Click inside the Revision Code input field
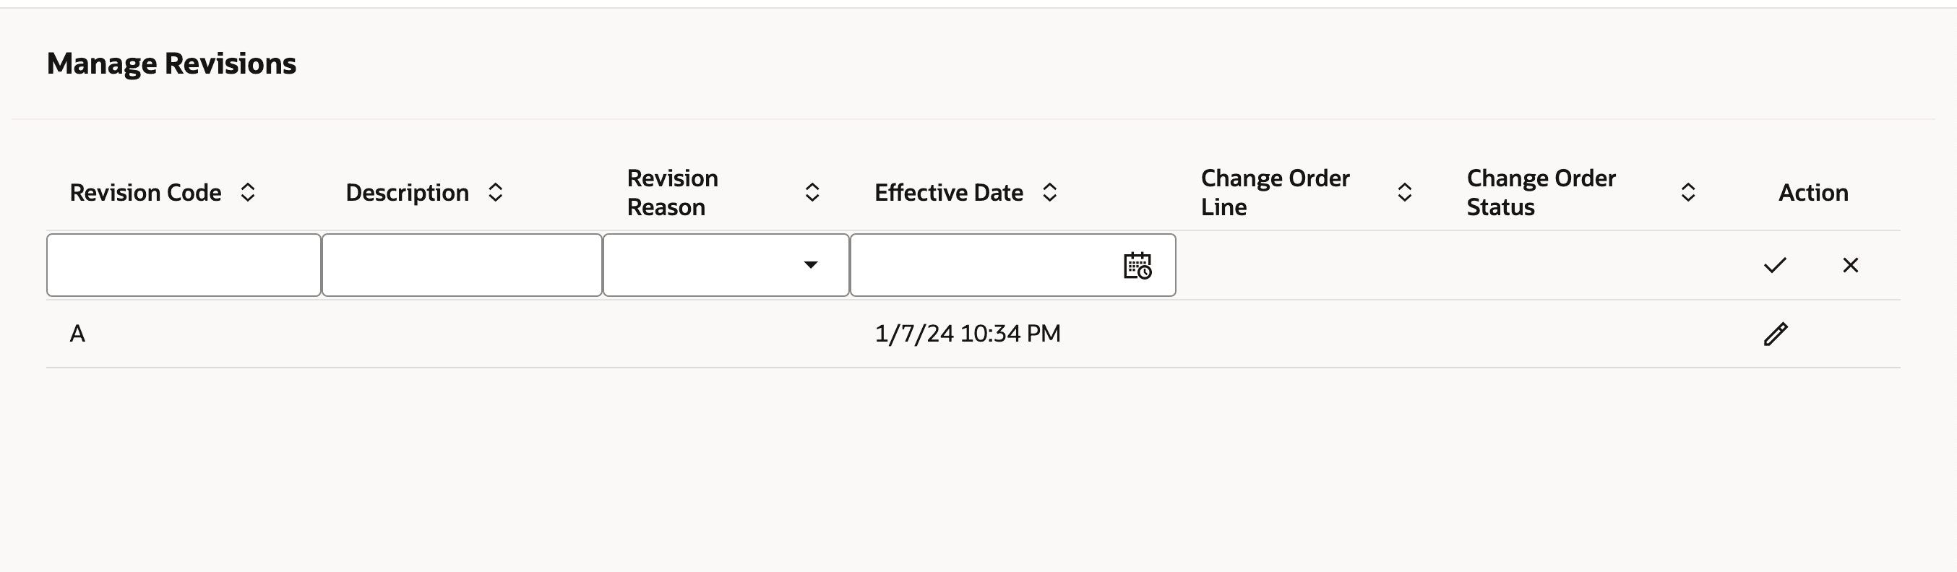 point(184,264)
